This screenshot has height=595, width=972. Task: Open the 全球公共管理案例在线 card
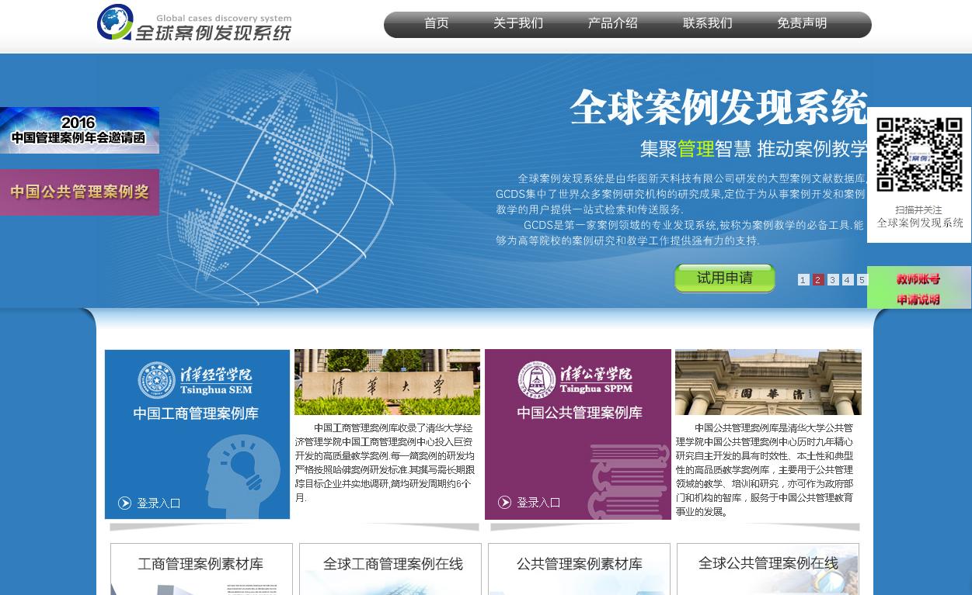(x=768, y=569)
